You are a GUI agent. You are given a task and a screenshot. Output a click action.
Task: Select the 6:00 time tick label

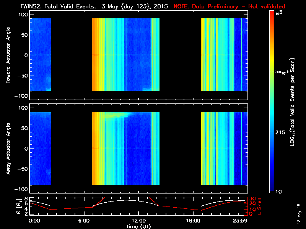[x=86, y=221]
